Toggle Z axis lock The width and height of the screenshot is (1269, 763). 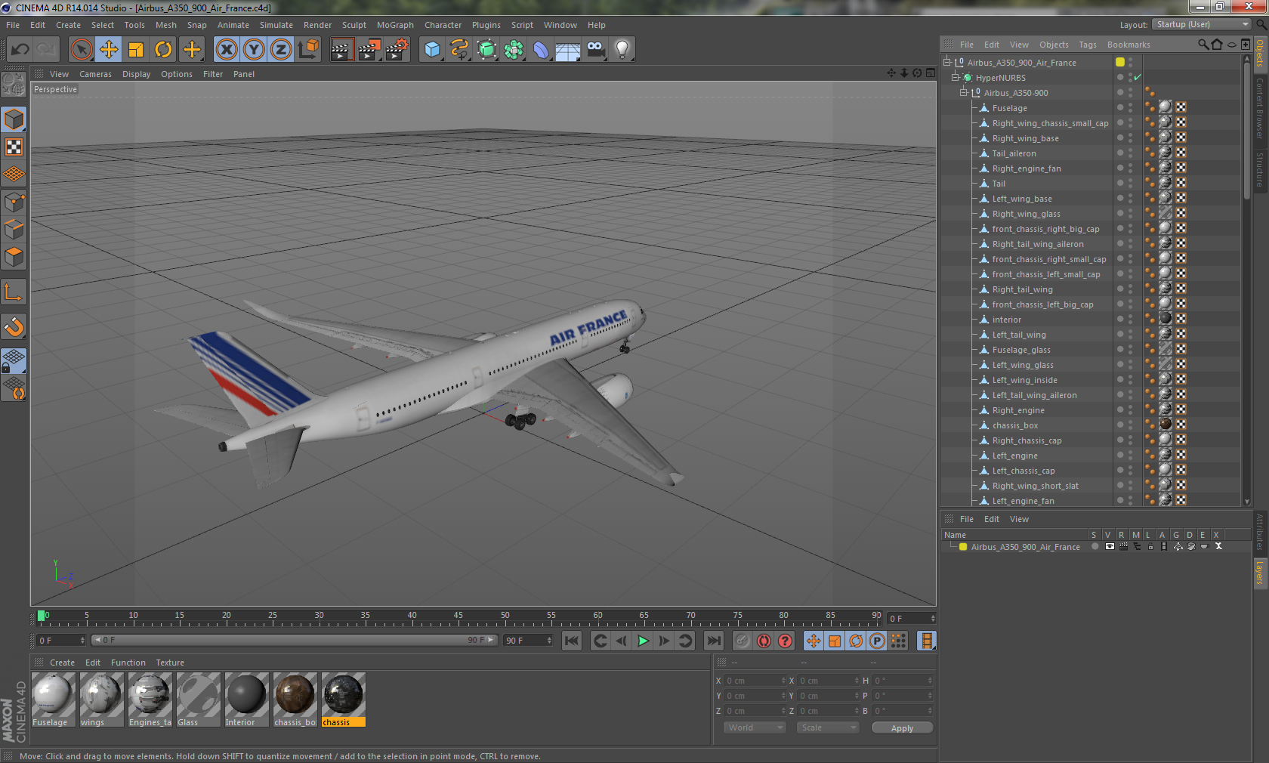click(x=281, y=50)
